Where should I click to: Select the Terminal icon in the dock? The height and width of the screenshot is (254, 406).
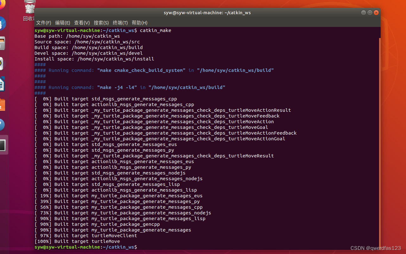click(x=3, y=145)
